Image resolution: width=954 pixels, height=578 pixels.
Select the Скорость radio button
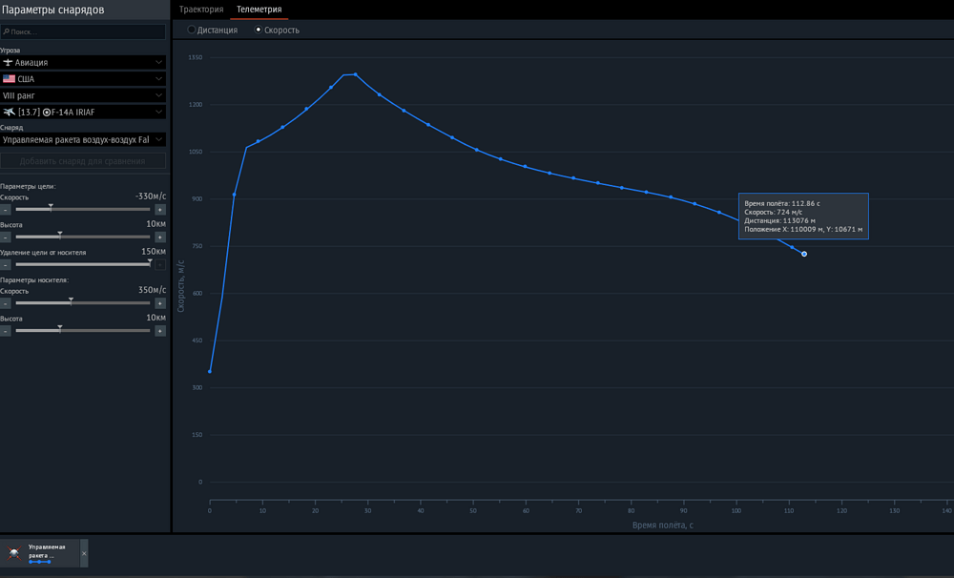tap(258, 30)
